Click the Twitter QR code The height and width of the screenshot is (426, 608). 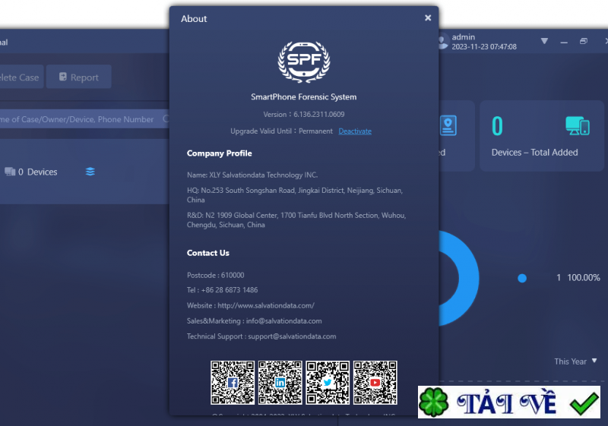pos(328,383)
